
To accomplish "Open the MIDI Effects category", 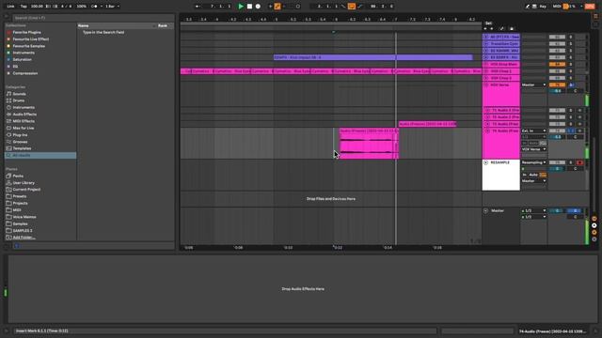I will pyautogui.click(x=24, y=121).
